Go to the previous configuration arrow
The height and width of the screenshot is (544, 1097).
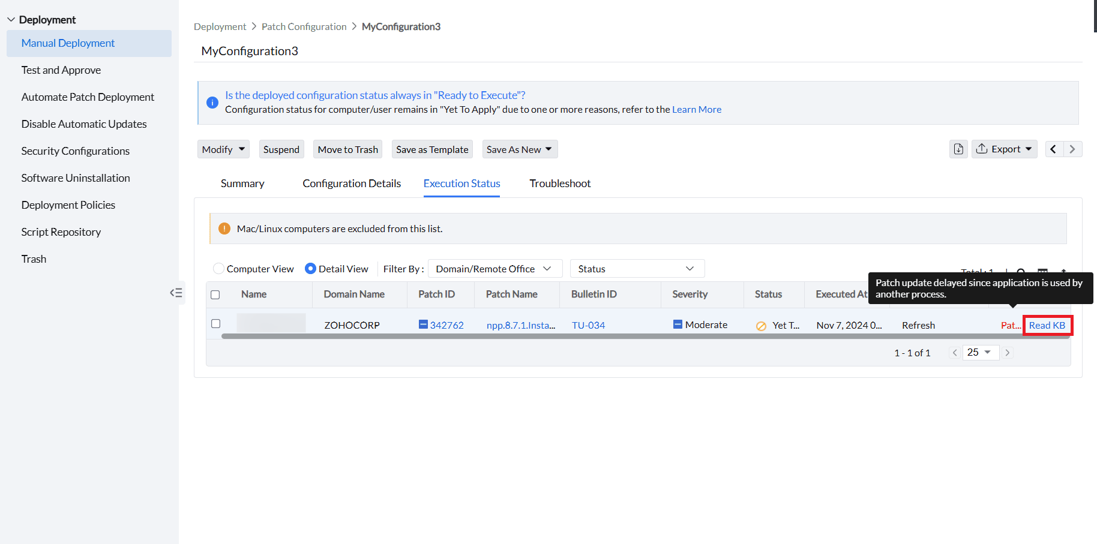point(1054,149)
